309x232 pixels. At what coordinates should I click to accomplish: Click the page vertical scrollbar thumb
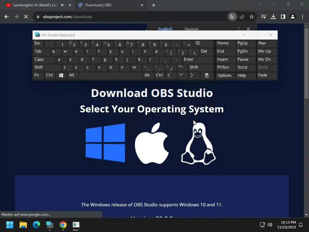(306, 63)
